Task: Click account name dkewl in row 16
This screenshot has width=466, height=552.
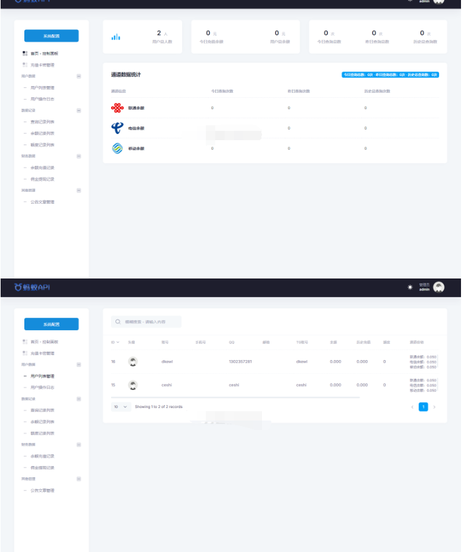Action: click(x=167, y=361)
